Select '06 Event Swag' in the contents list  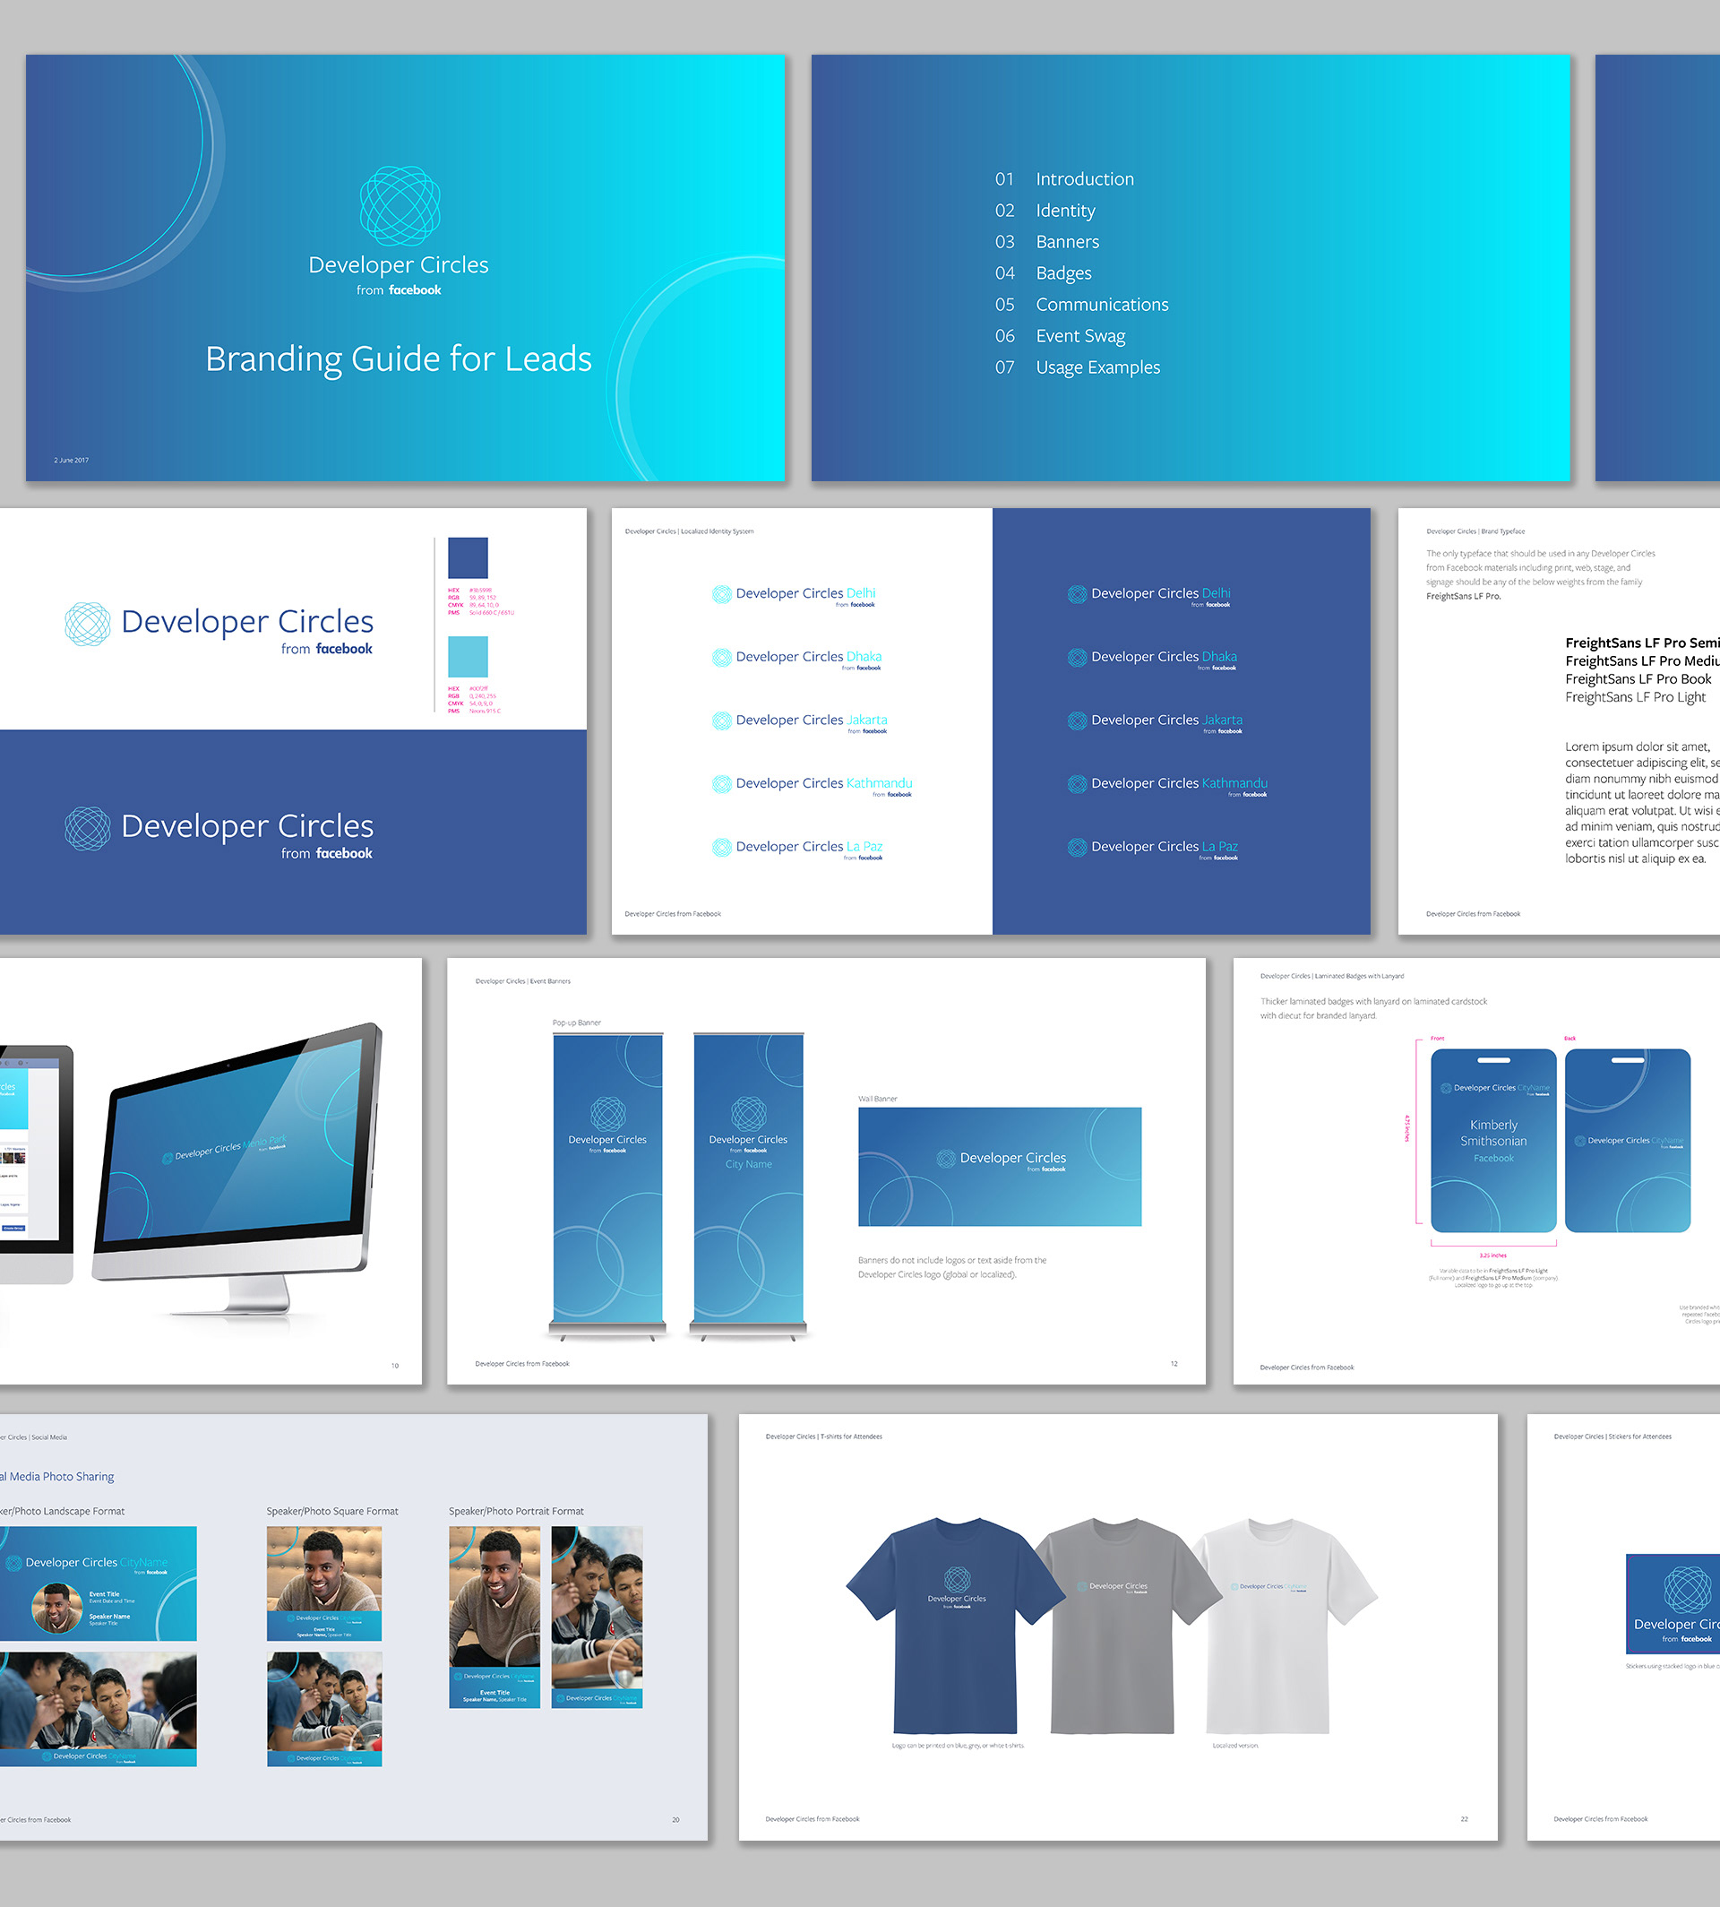click(x=1060, y=336)
